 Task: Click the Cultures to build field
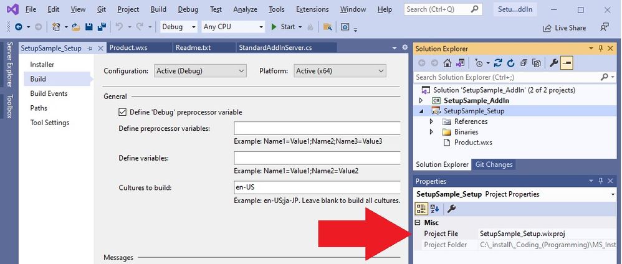(x=317, y=187)
